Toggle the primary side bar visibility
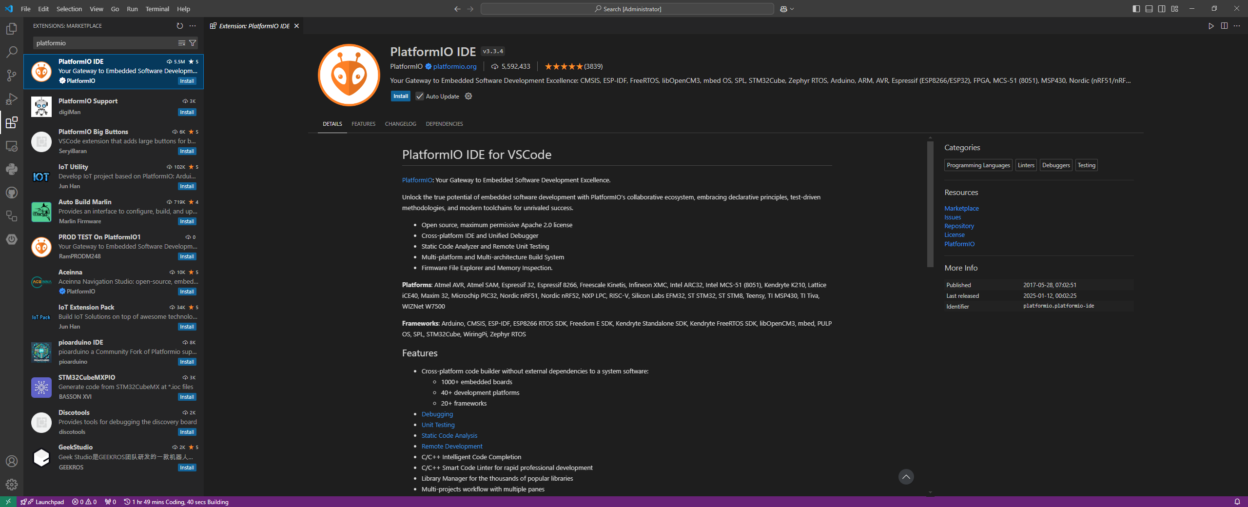The height and width of the screenshot is (507, 1248). point(1136,9)
